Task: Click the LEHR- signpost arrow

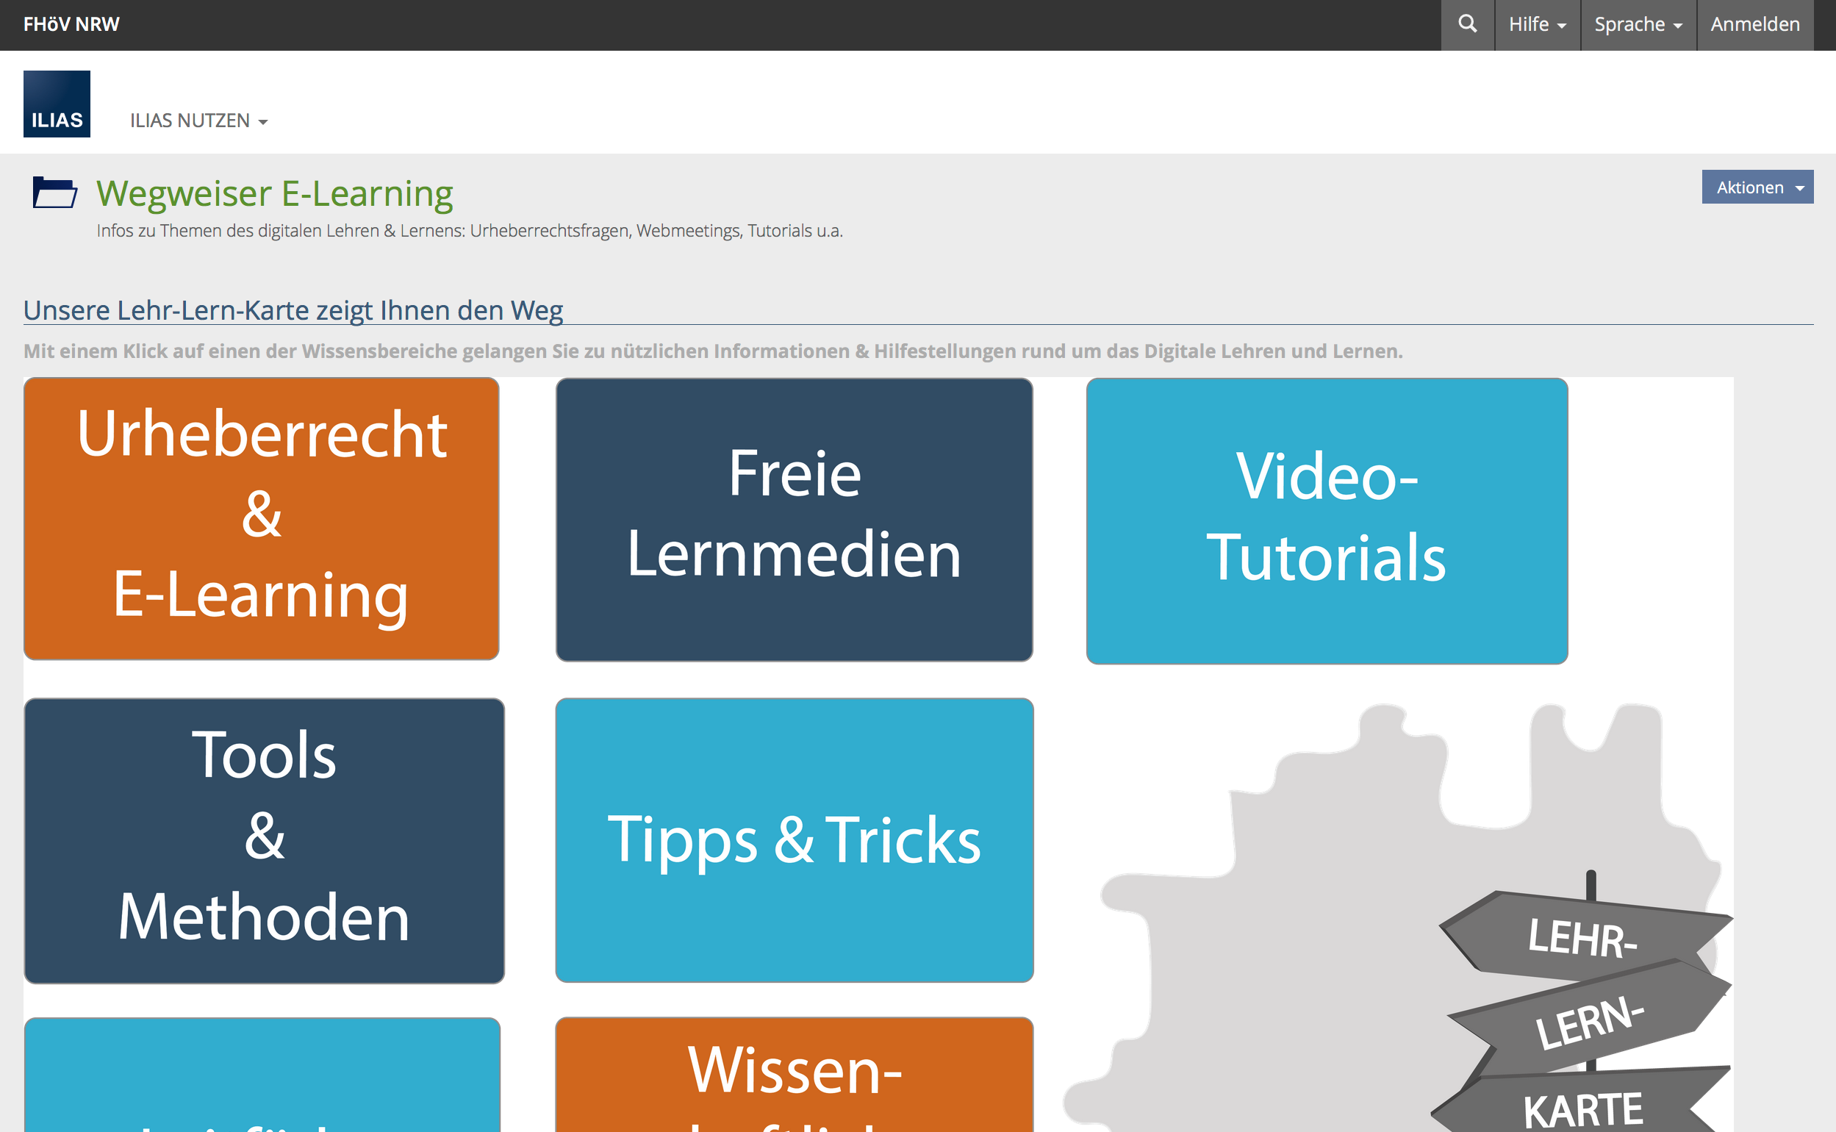Action: coord(1580,936)
